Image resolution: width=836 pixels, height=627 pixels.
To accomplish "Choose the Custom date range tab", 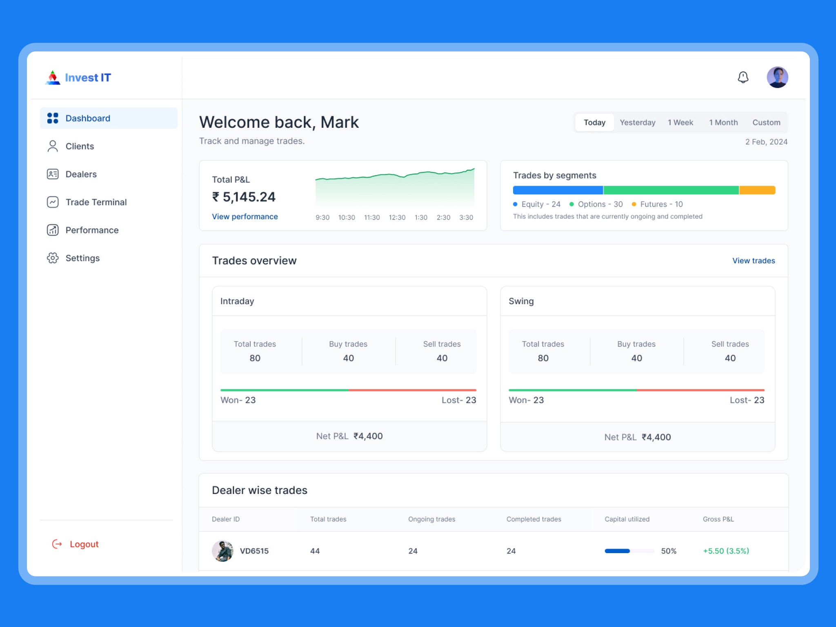I will point(766,122).
